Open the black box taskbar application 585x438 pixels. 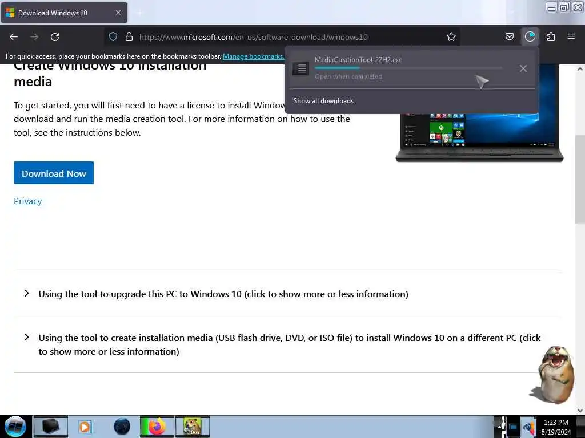pyautogui.click(x=51, y=427)
